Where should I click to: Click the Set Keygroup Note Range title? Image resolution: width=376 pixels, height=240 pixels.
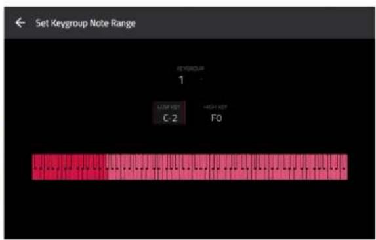tap(85, 23)
